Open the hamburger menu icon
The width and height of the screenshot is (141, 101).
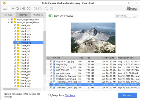pyautogui.click(x=5, y=9)
